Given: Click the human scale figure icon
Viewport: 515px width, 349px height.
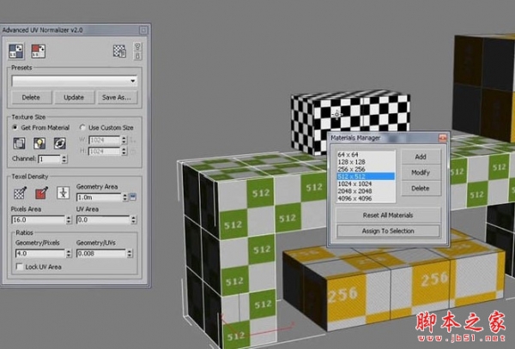Looking at the screenshot, I should click(63, 193).
